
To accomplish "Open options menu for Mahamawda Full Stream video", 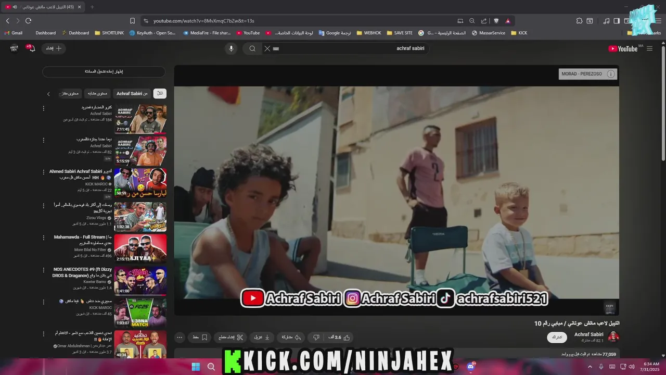I will 44,238.
